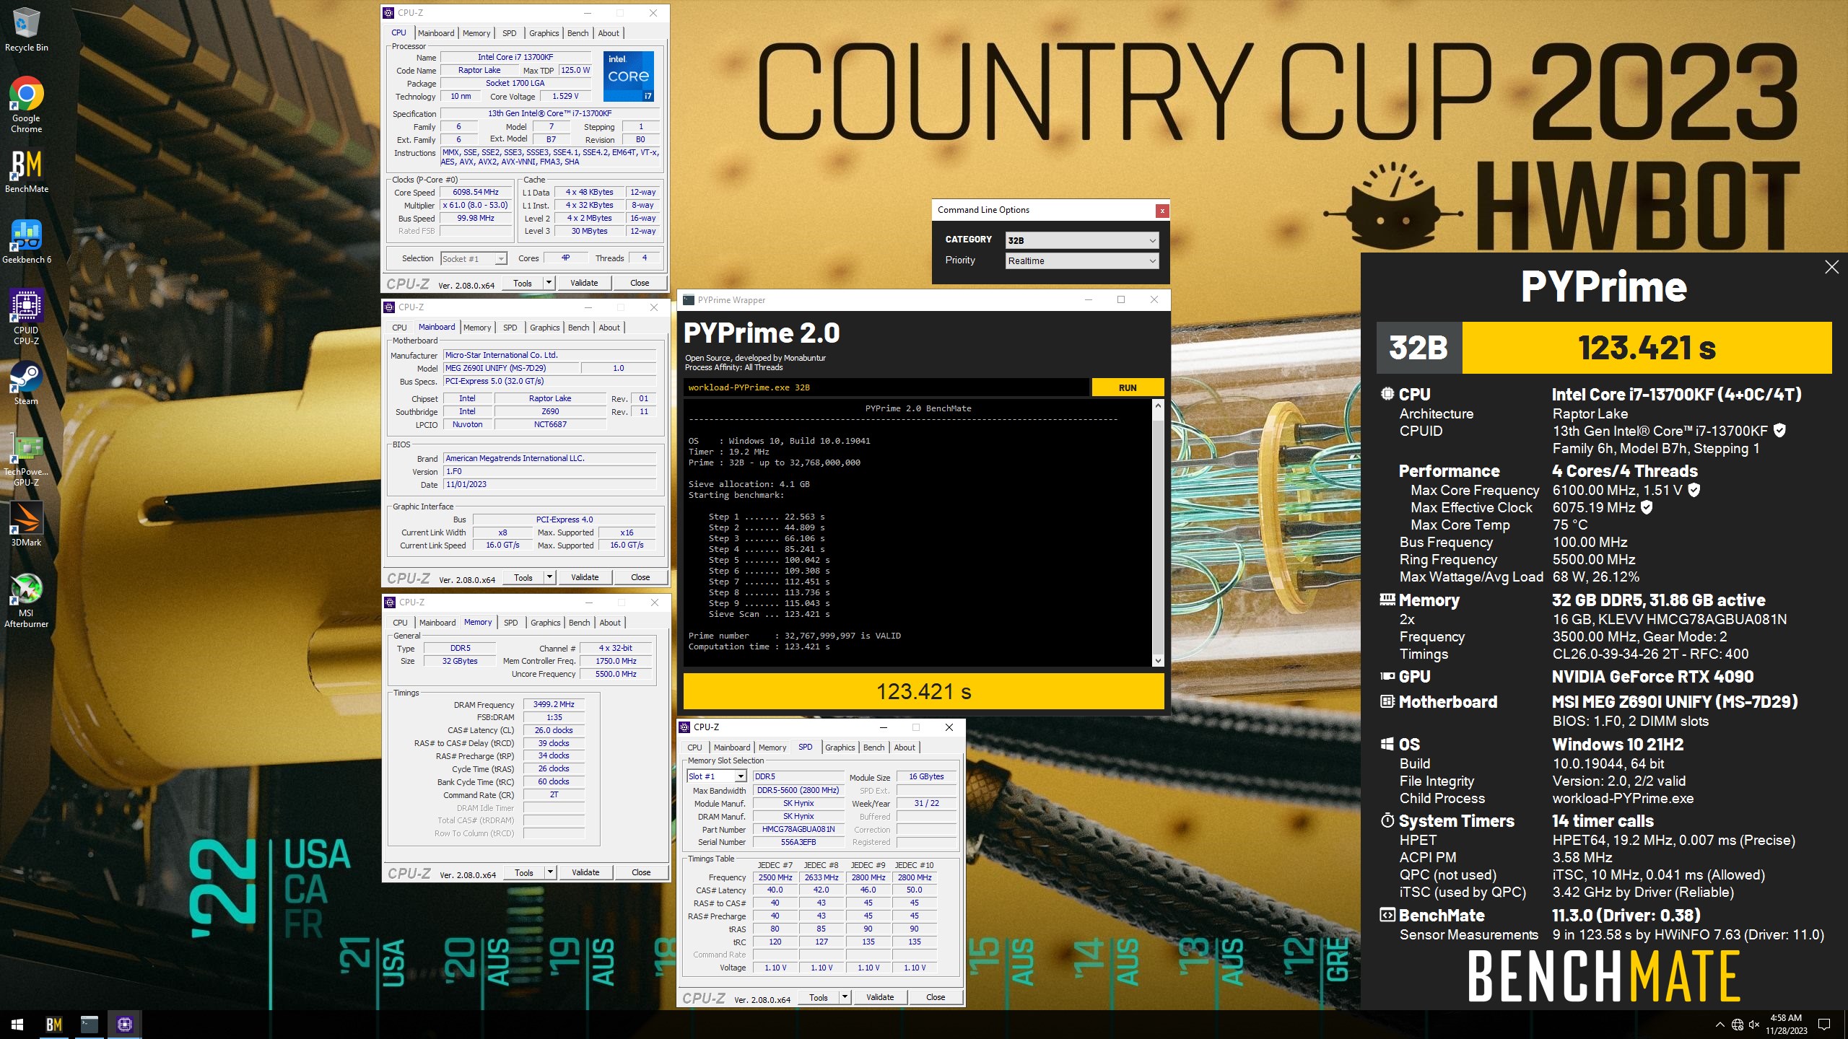Click the Core Speed 6098.54 MHz field
This screenshot has width=1848, height=1039.
476,193
